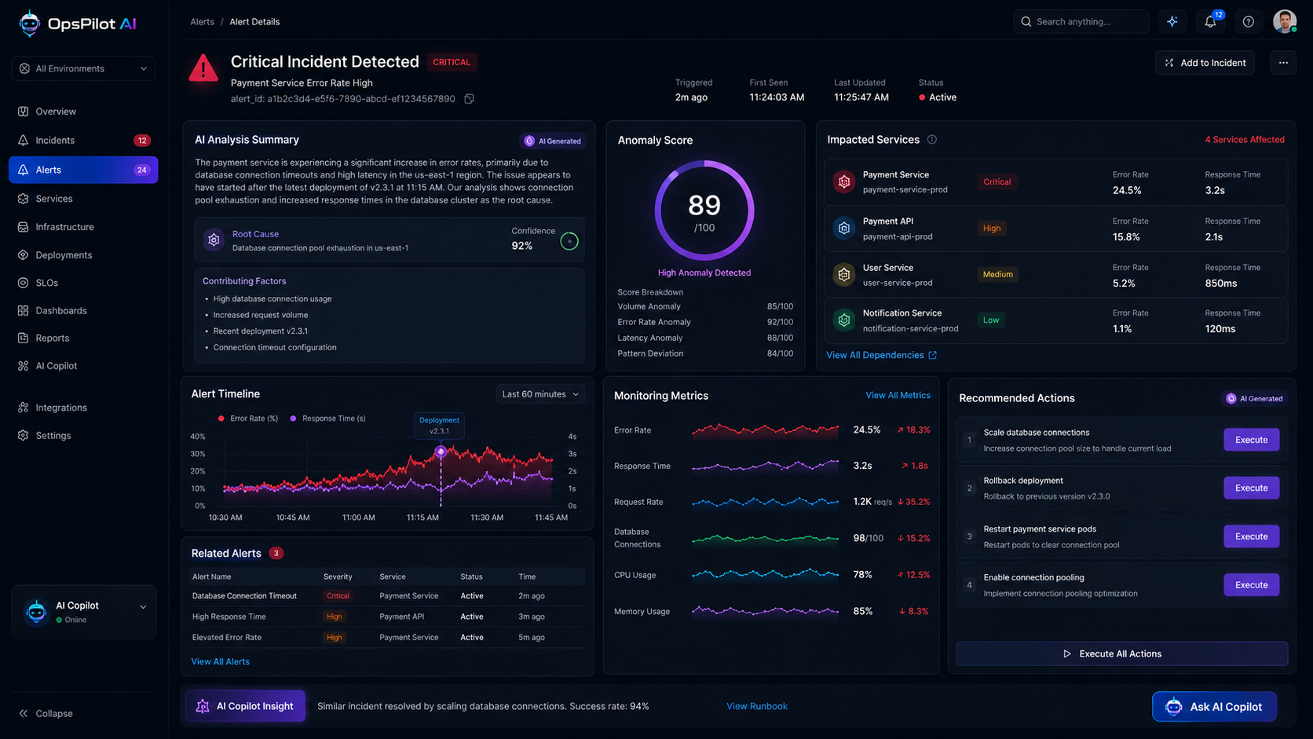Open the more options ellipsis button
Screen dimensions: 1313x739
tap(1283, 63)
